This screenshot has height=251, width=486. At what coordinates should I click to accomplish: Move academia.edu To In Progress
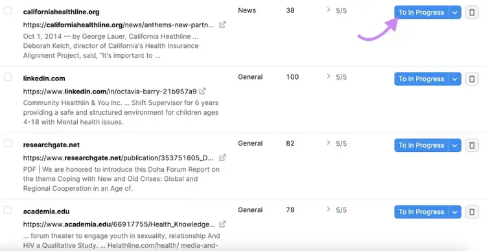[x=421, y=212]
